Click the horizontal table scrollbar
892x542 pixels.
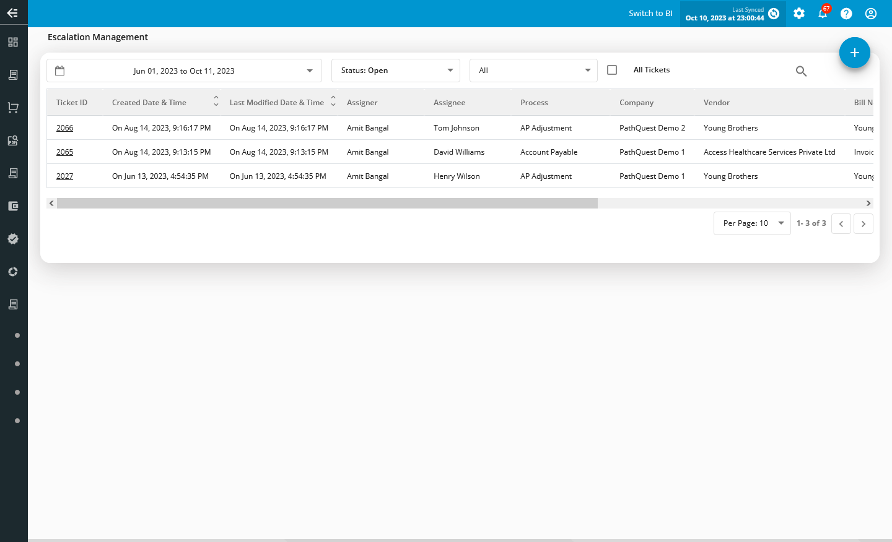(327, 204)
